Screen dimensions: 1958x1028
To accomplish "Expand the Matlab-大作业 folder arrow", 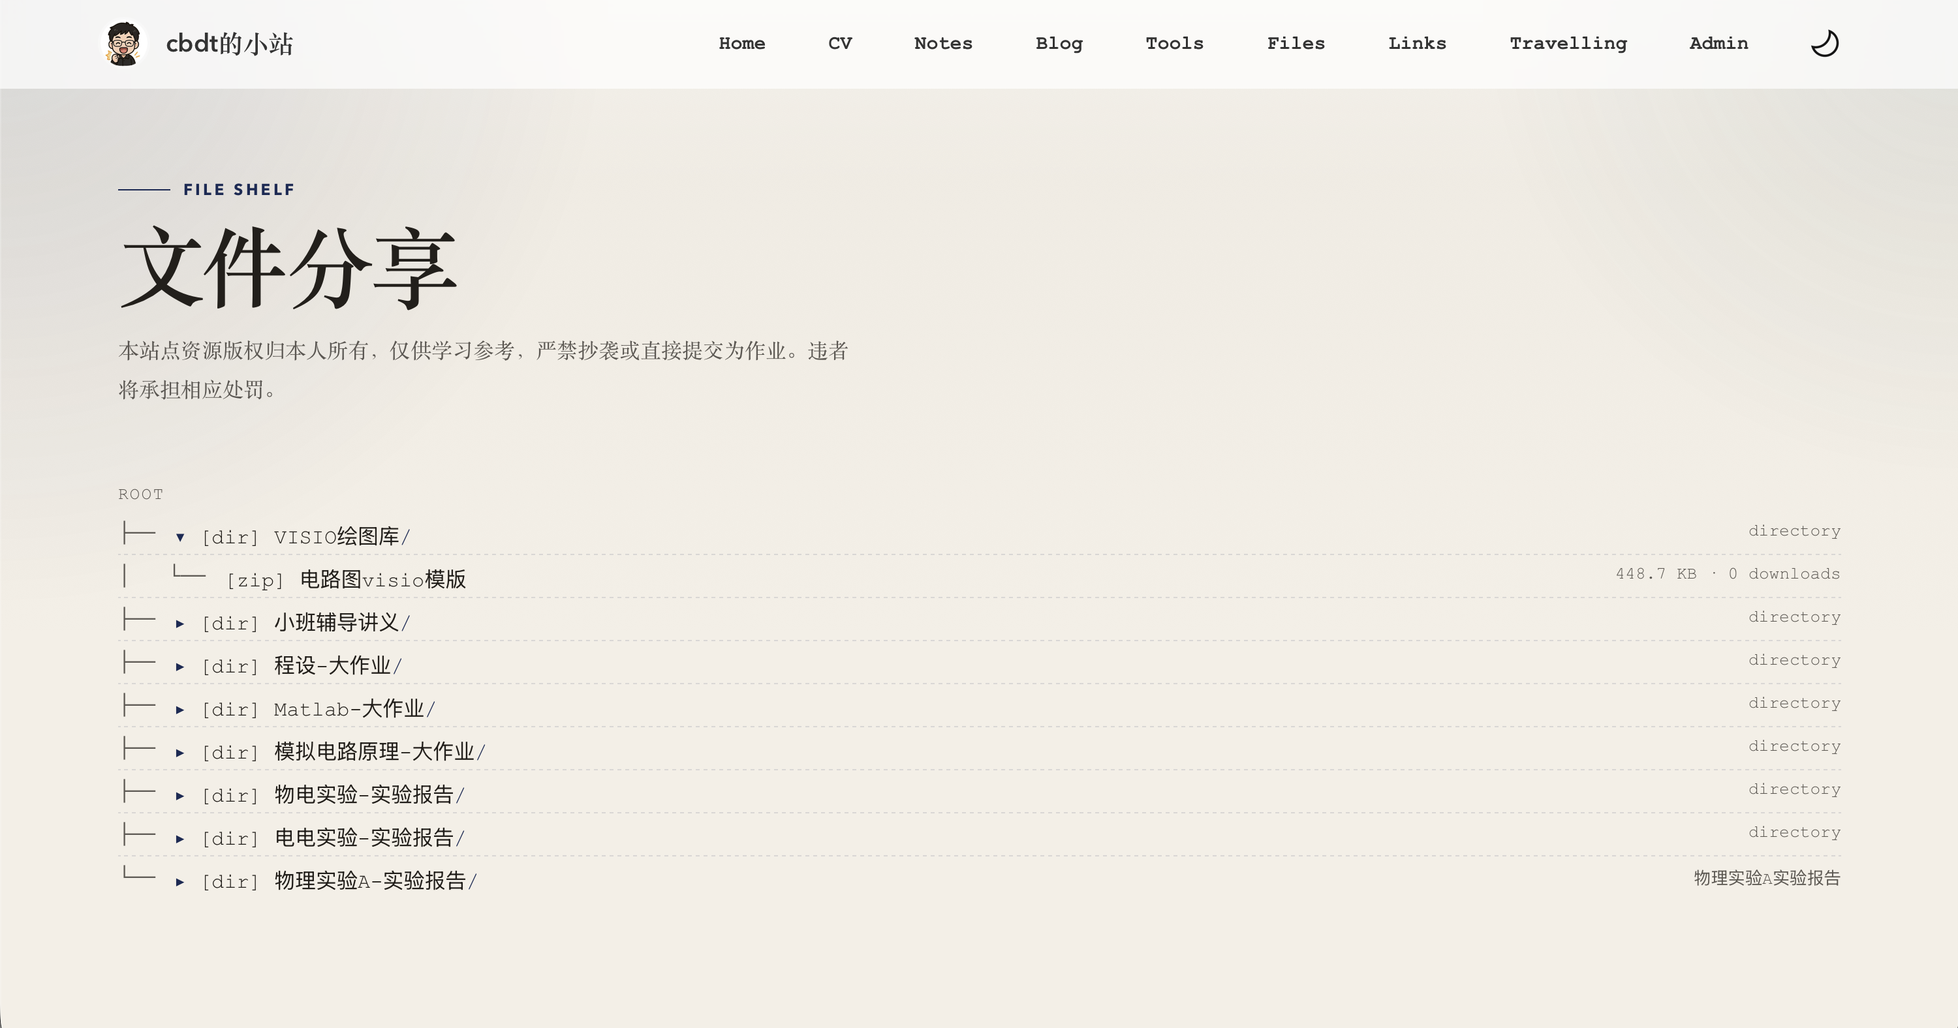I will point(180,710).
